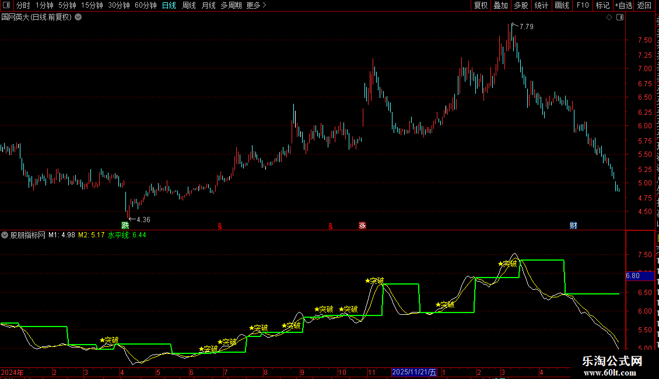Screen dimensions: 659x379
Task: Select the 60分钟 period tab
Action: point(146,5)
